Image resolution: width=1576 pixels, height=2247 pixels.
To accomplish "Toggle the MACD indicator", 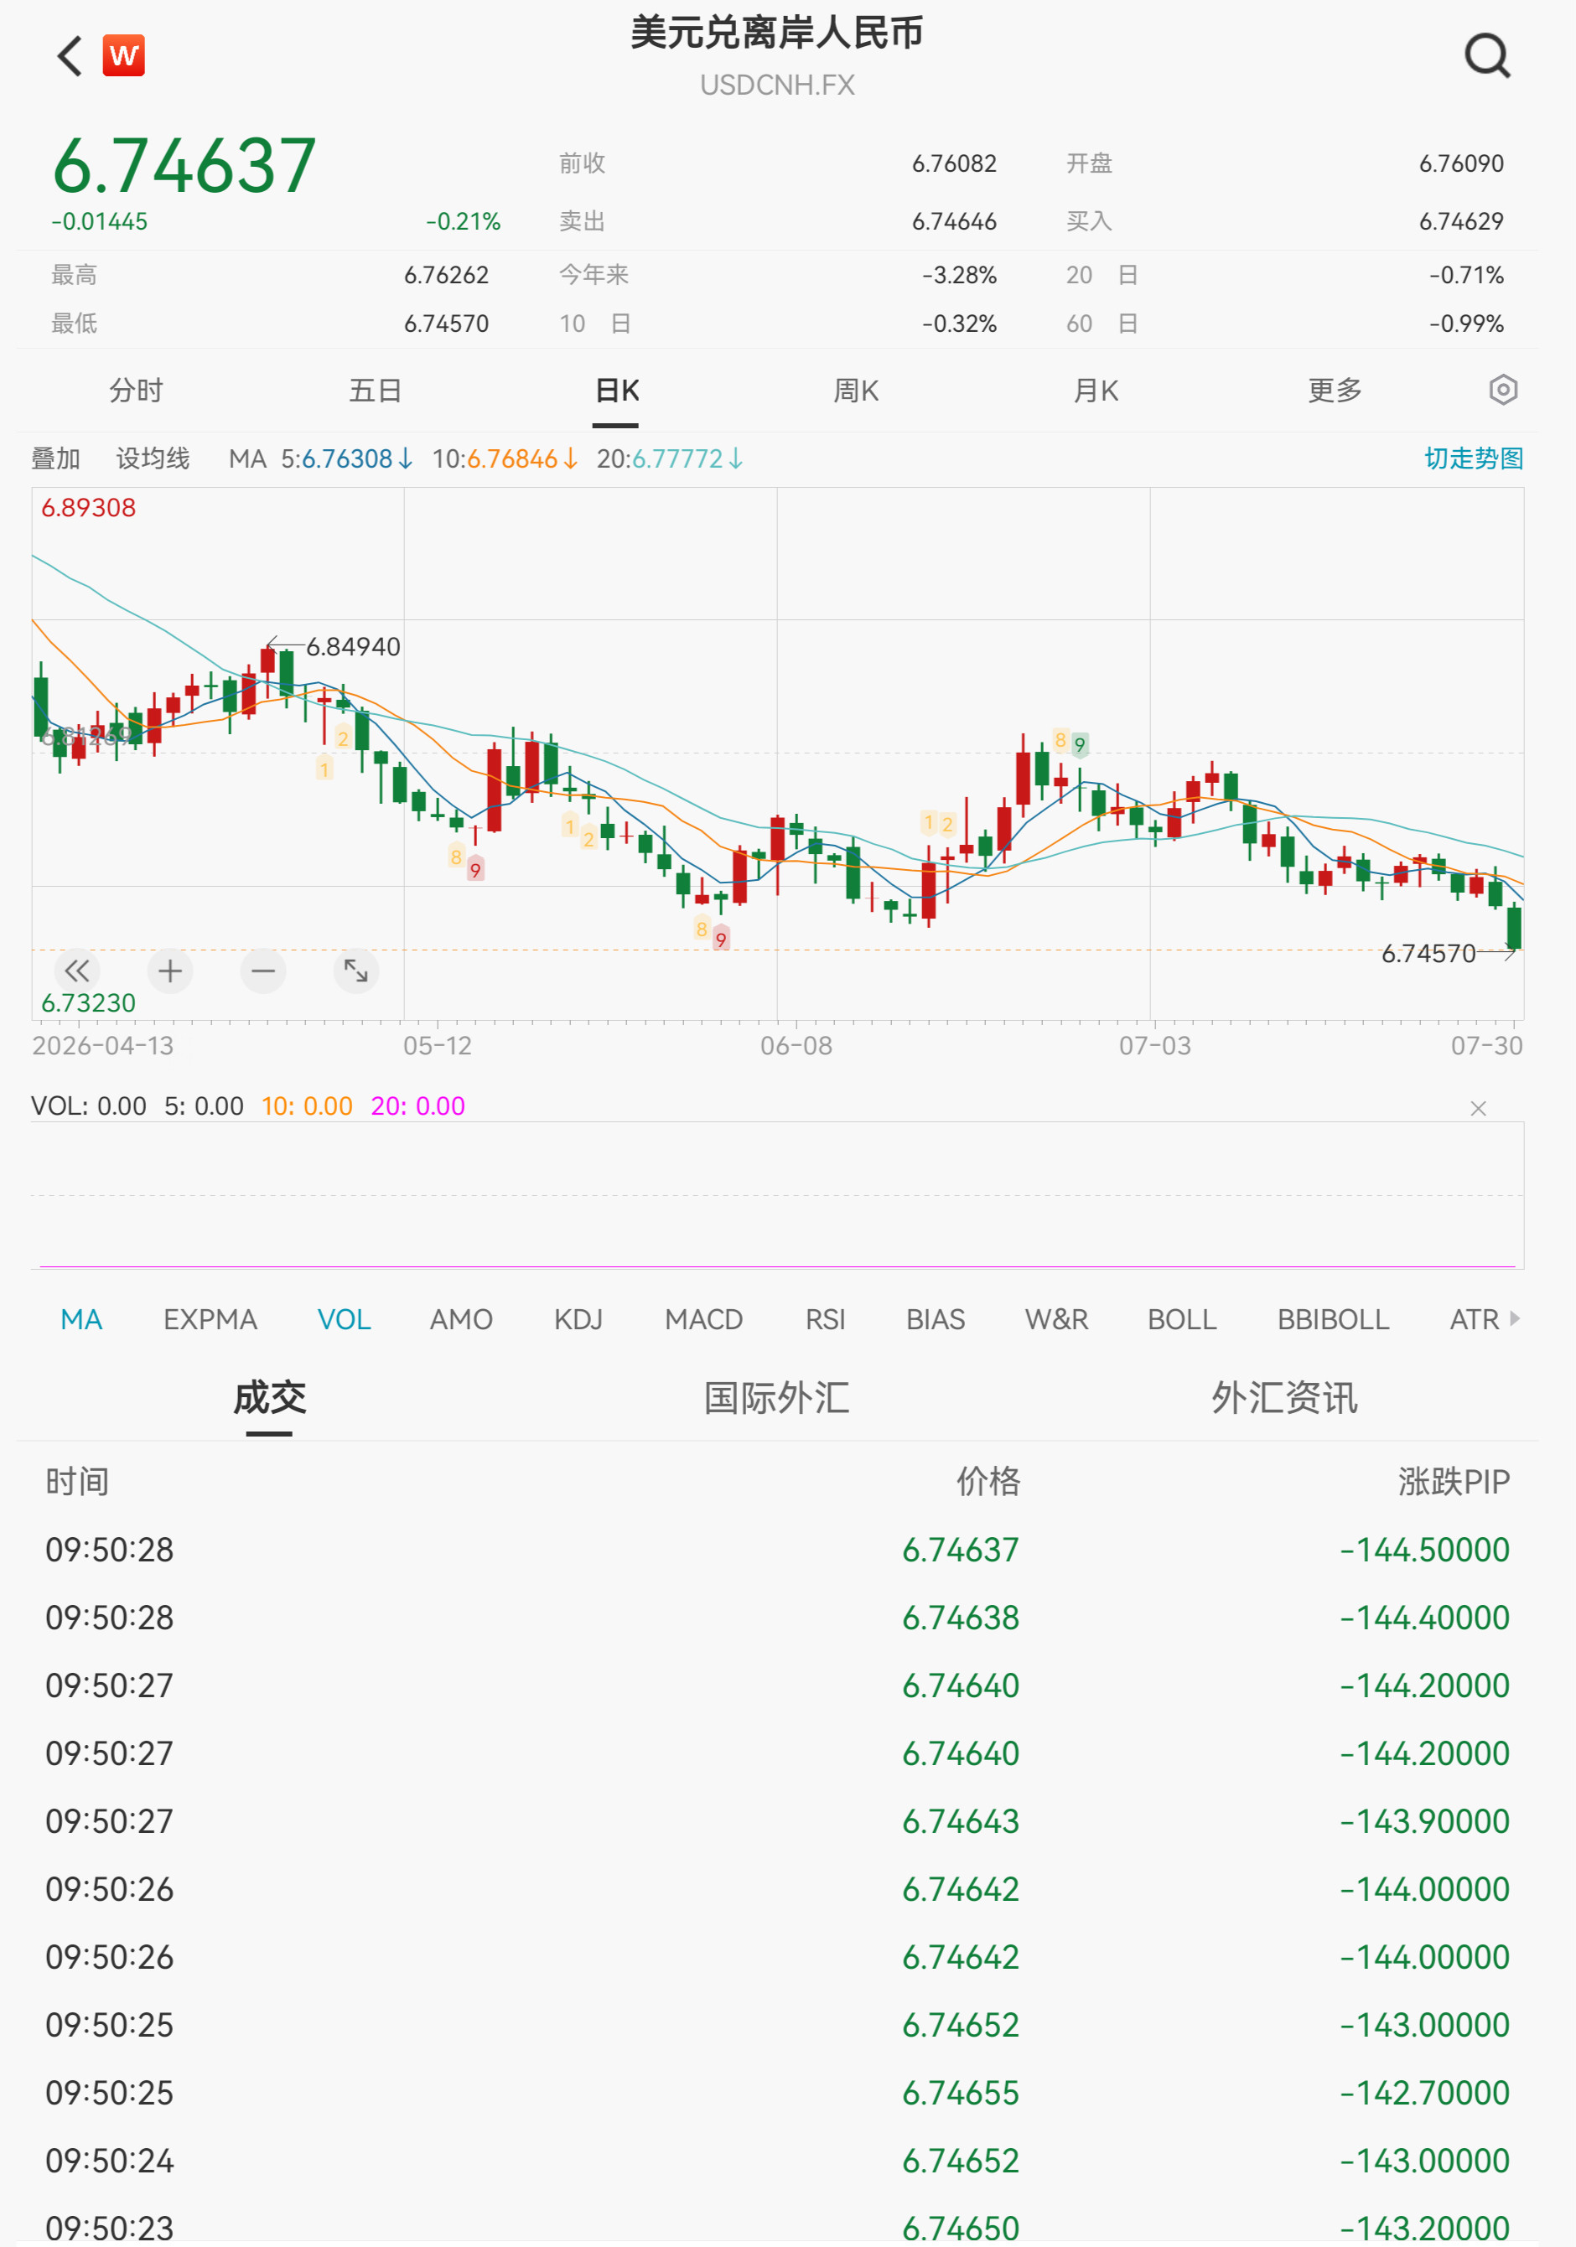I will [x=704, y=1319].
